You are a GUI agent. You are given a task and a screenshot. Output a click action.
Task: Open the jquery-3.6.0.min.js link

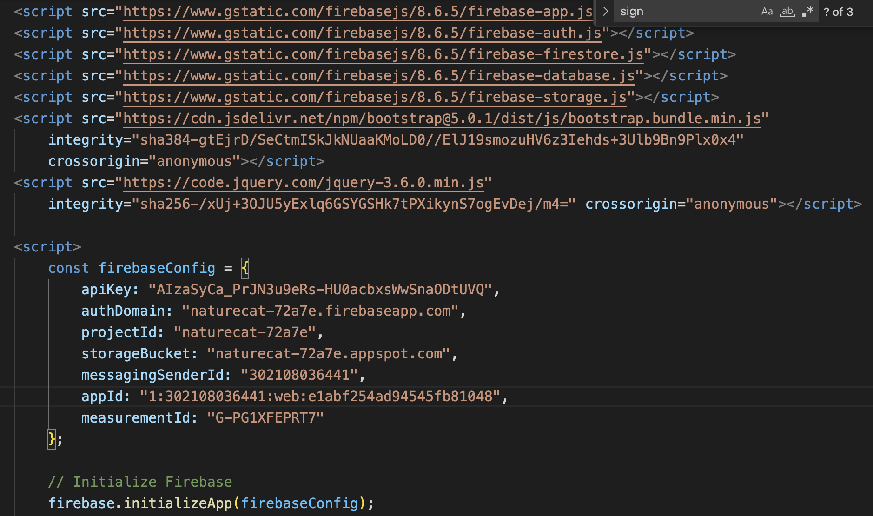point(304,183)
